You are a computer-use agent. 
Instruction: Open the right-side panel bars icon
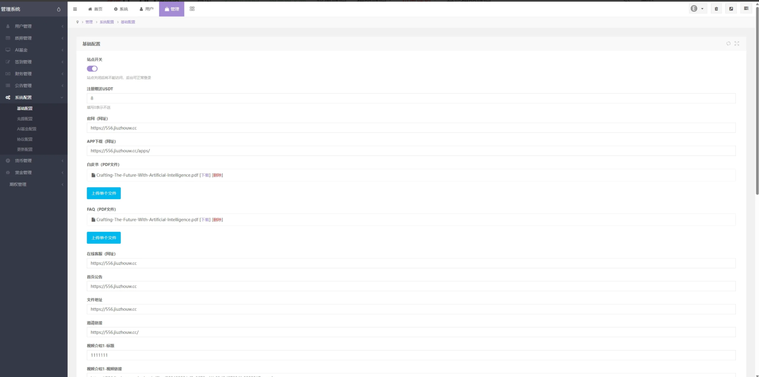[746, 9]
